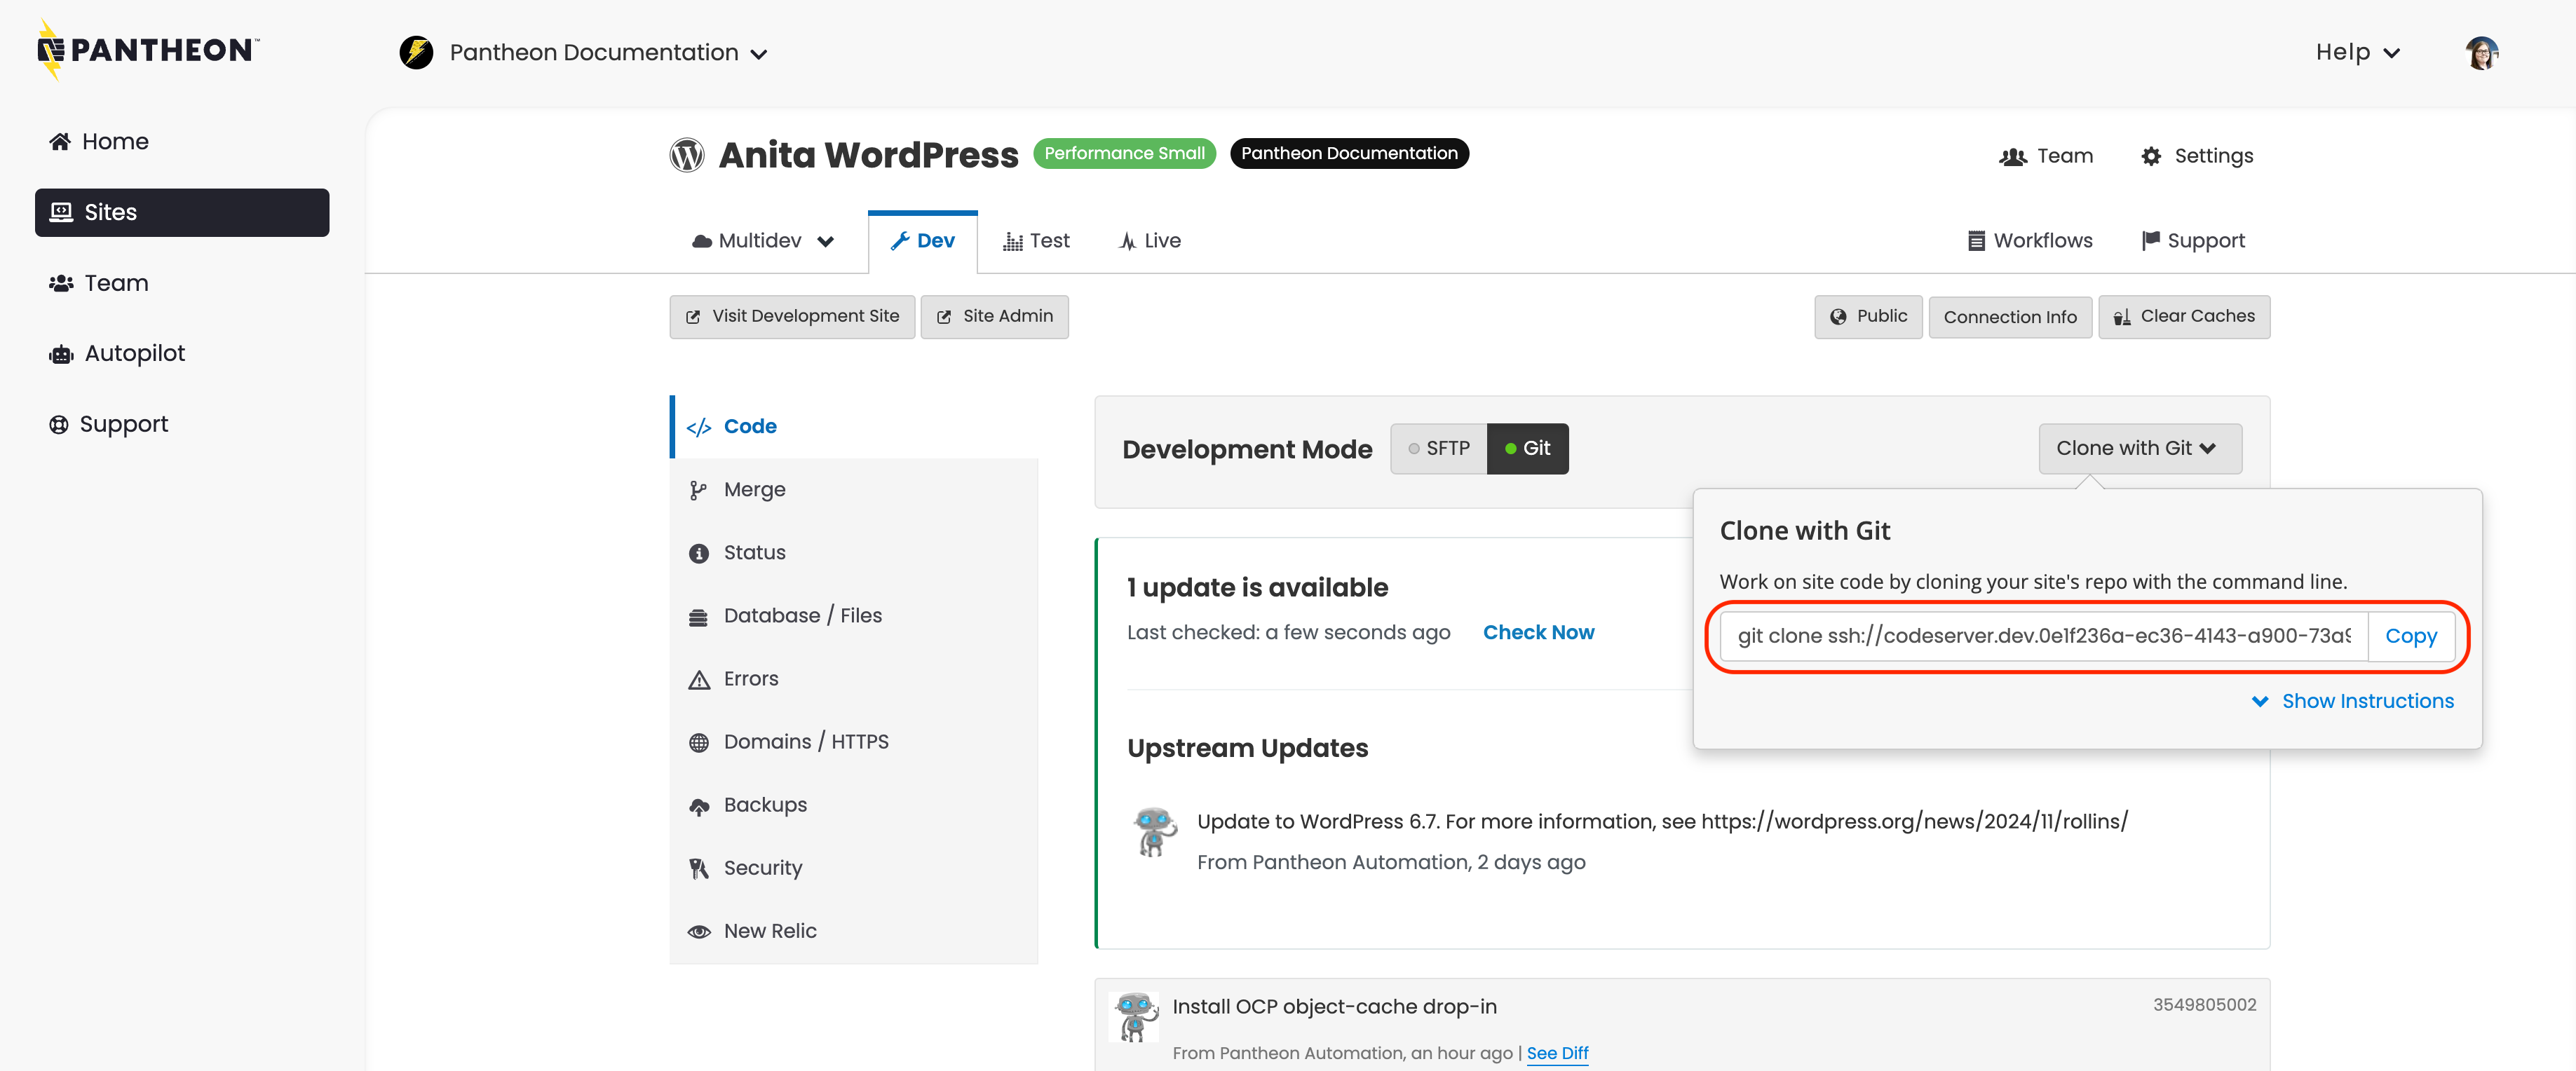Open Settings via the gear icon
Image resolution: width=2576 pixels, height=1071 pixels.
[2151, 156]
